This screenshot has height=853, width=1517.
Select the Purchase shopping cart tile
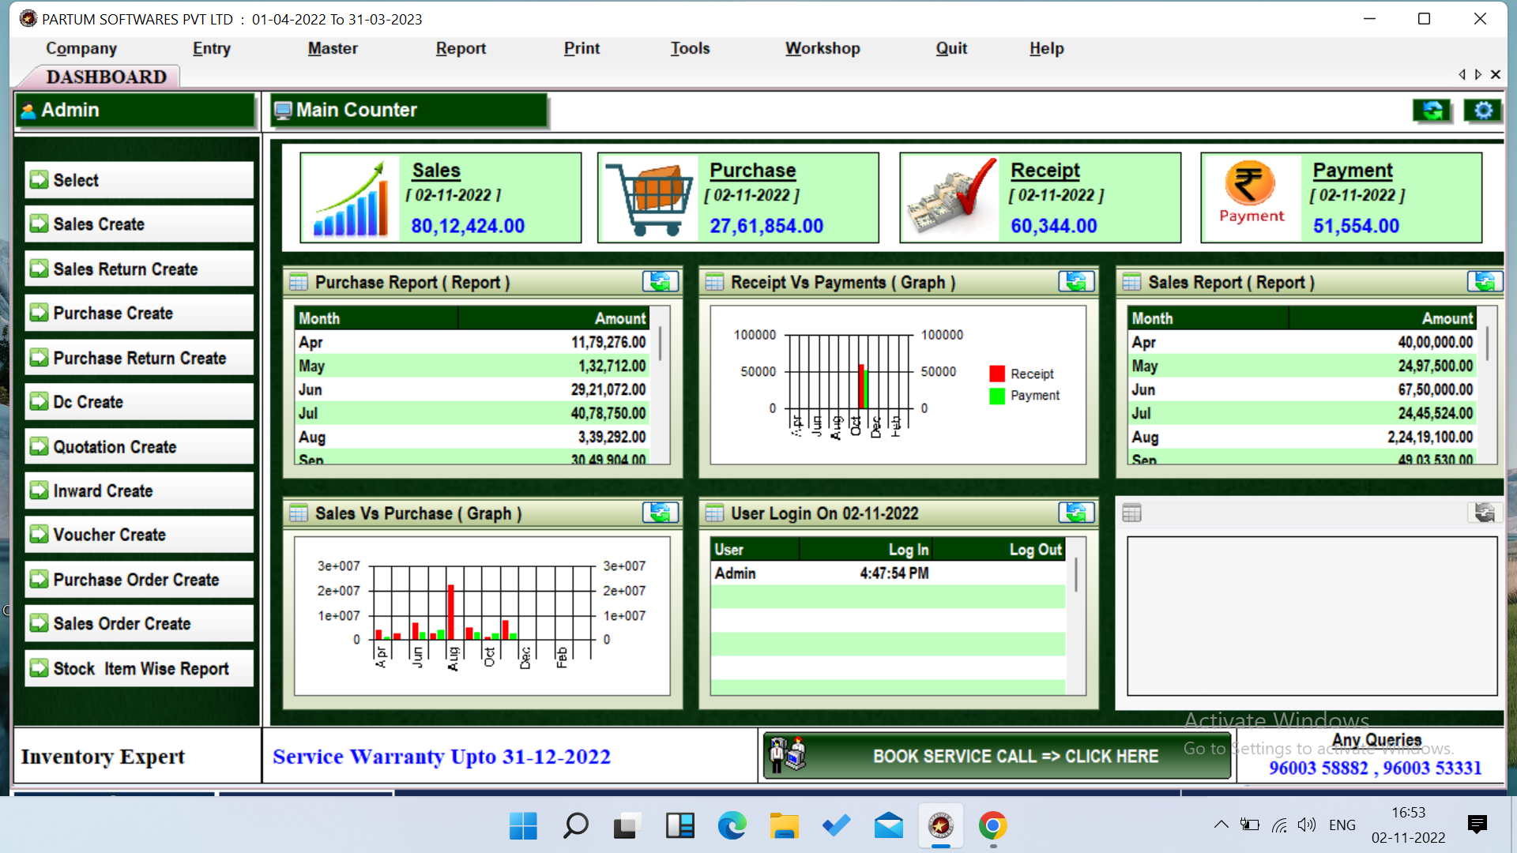click(x=649, y=197)
